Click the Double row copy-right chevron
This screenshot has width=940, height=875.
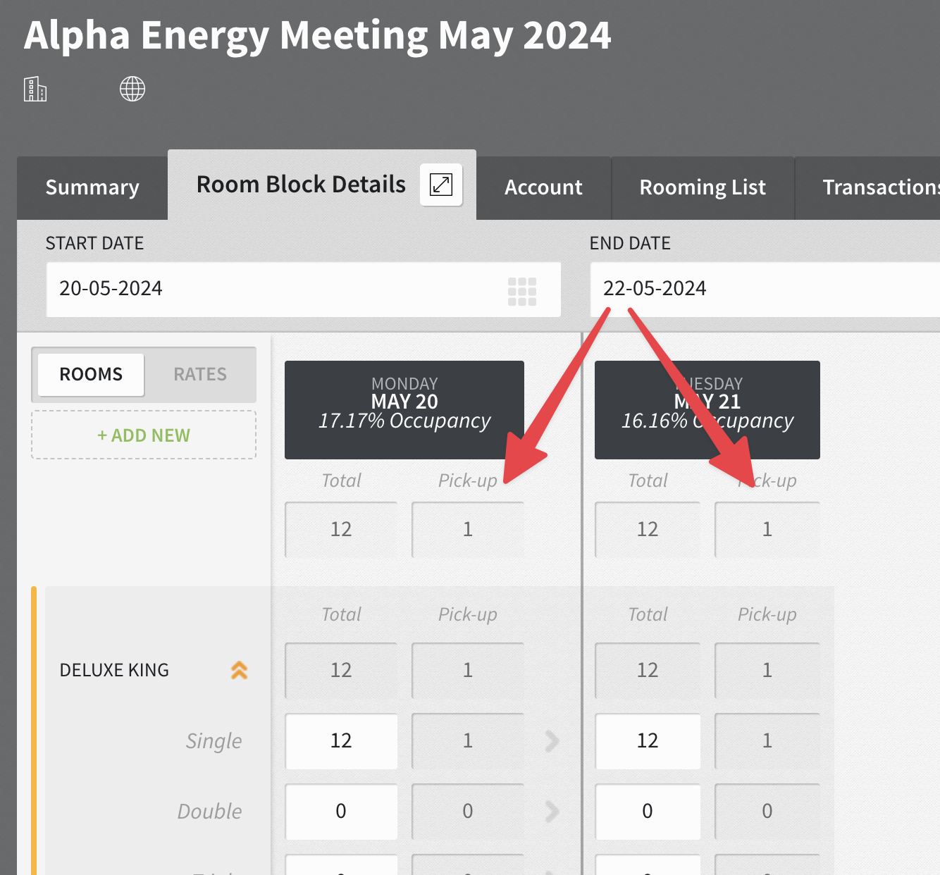pos(552,811)
